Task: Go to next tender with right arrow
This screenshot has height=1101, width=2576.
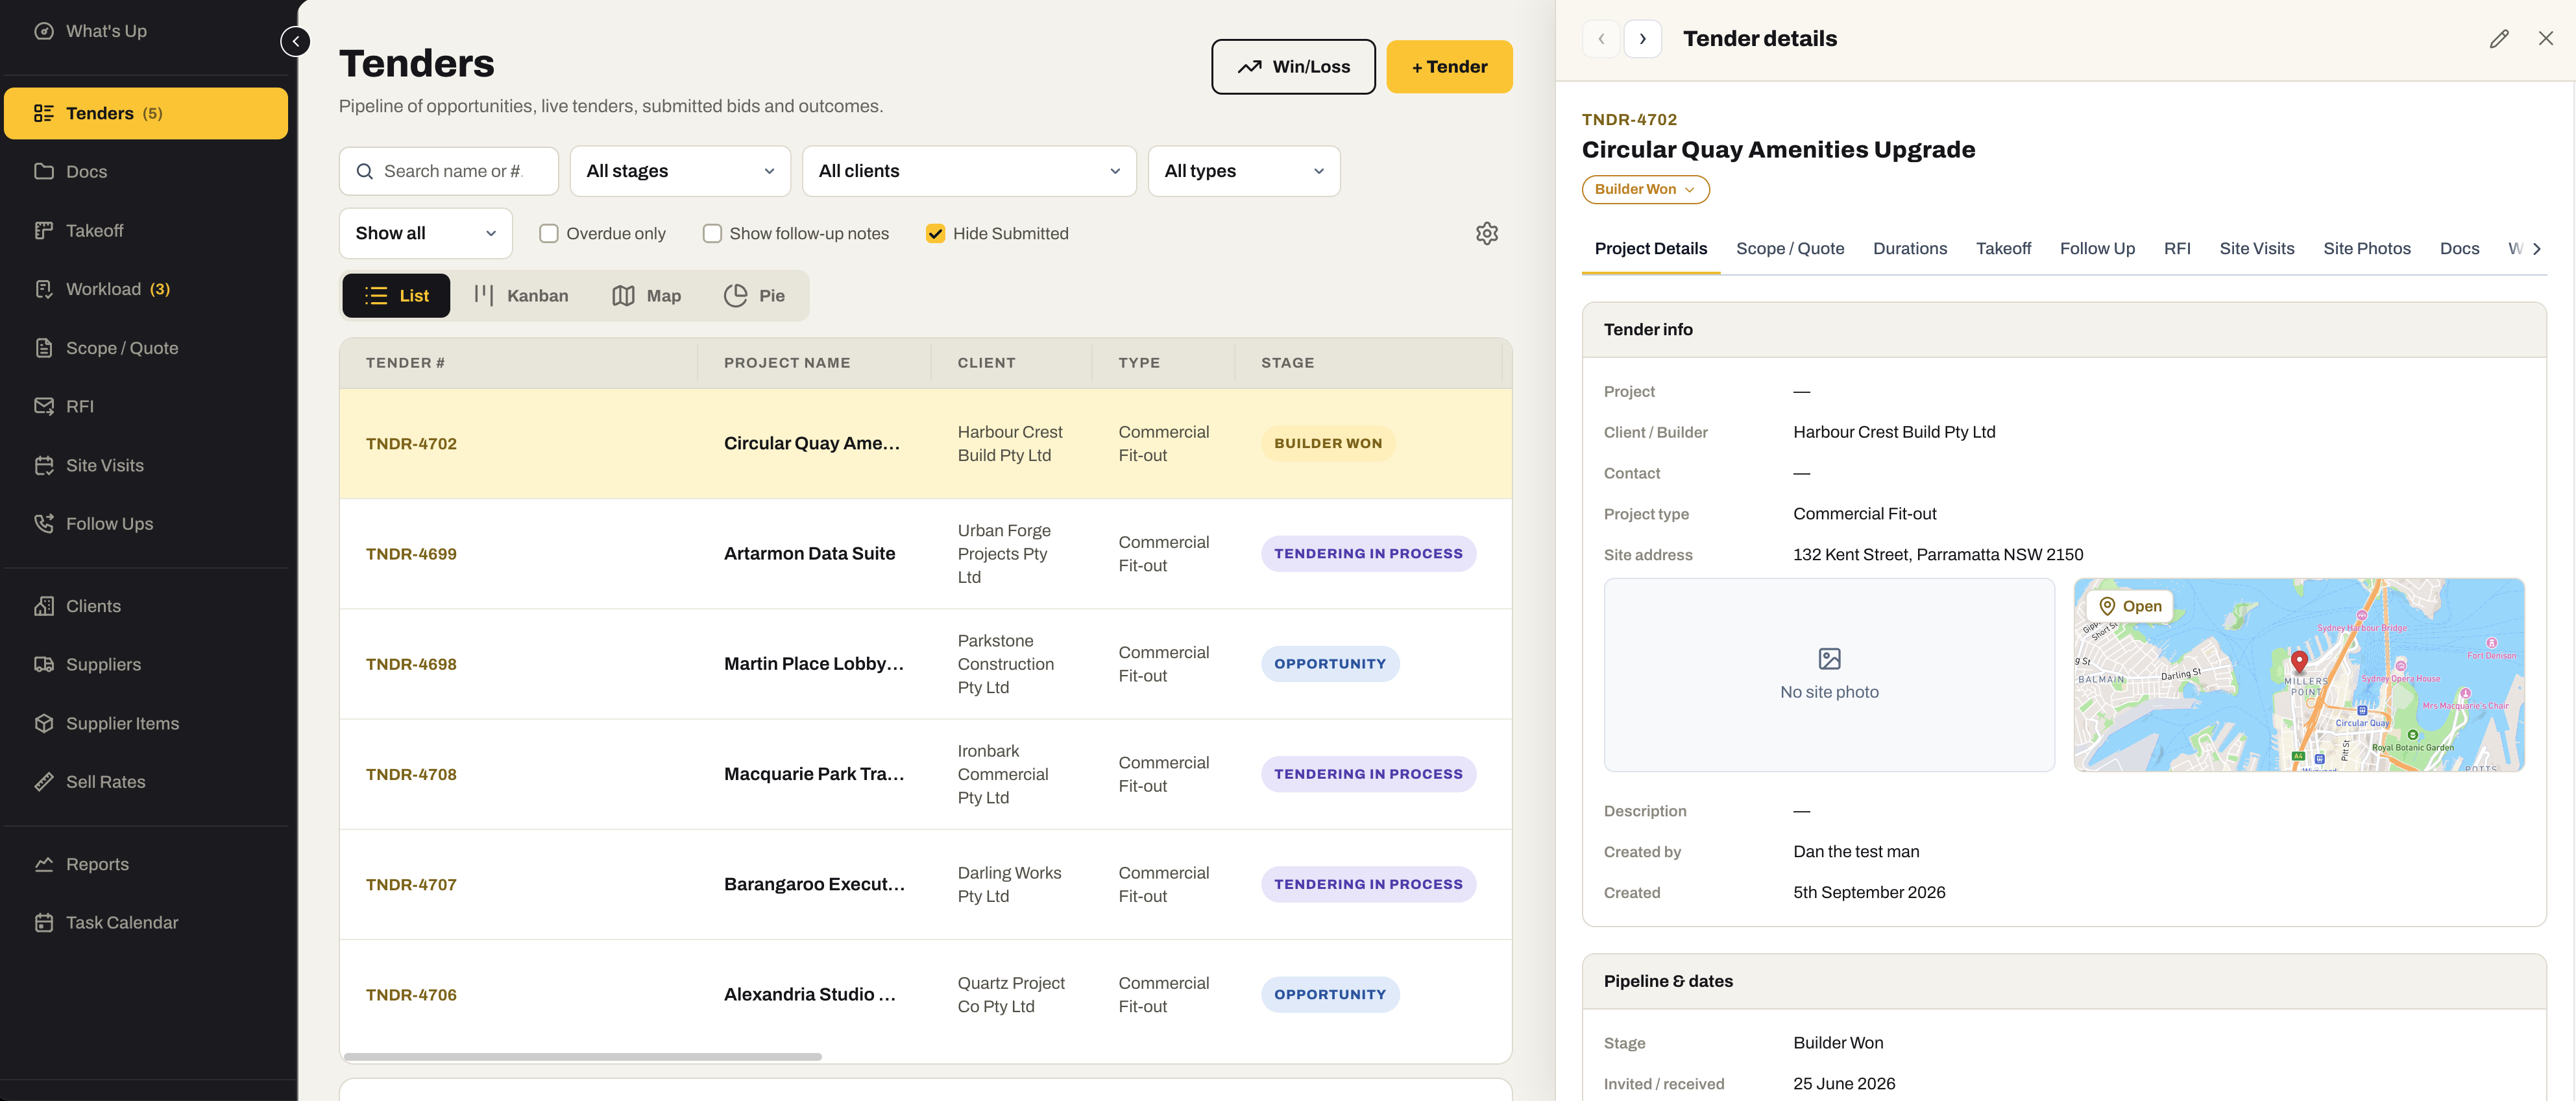Action: [x=1642, y=39]
